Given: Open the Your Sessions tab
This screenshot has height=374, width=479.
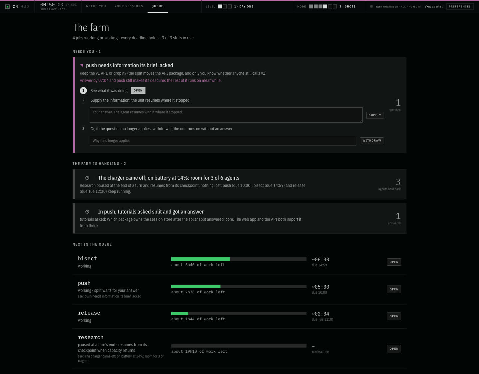Looking at the screenshot, I should (129, 6).
